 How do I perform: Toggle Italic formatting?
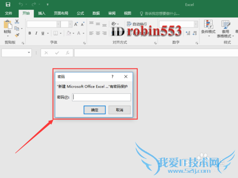(x=36, y=33)
